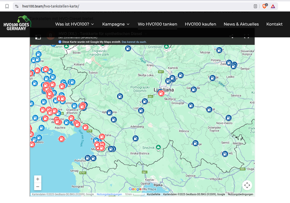The image size is (290, 203).
Task: Open the map in fullscreen view
Action: click(x=246, y=36)
